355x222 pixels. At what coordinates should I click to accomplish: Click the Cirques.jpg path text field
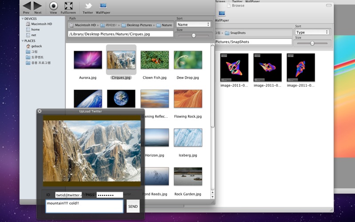click(x=120, y=34)
